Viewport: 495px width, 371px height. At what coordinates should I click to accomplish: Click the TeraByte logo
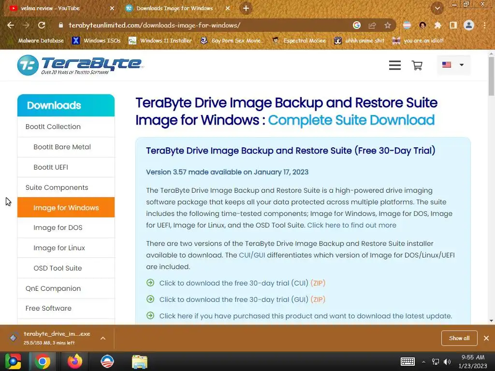80,65
